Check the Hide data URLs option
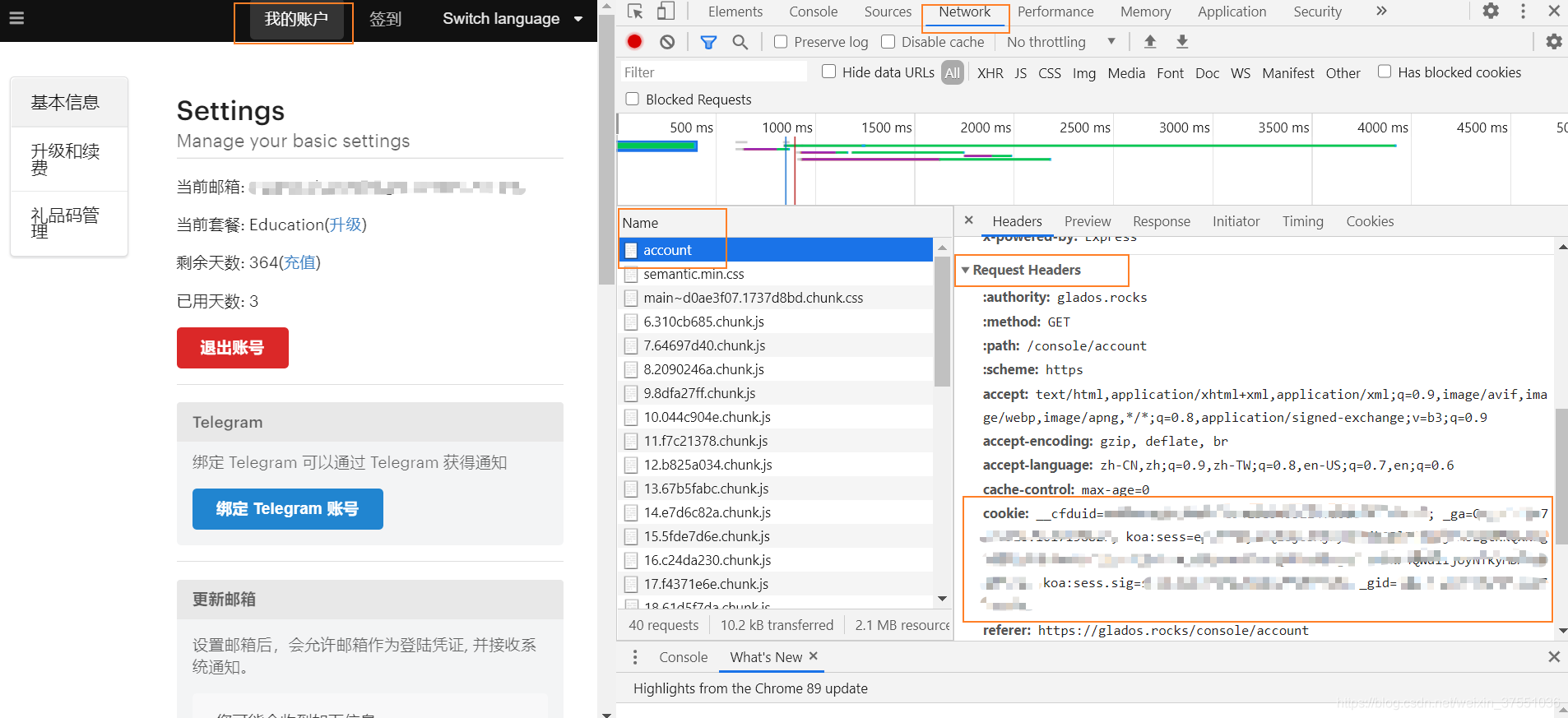Viewport: 1568px width, 718px height. pyautogui.click(x=828, y=72)
